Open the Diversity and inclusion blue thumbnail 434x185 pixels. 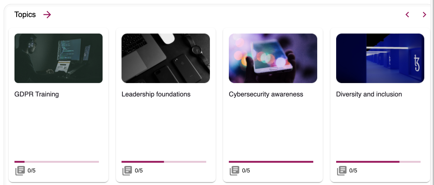click(380, 58)
